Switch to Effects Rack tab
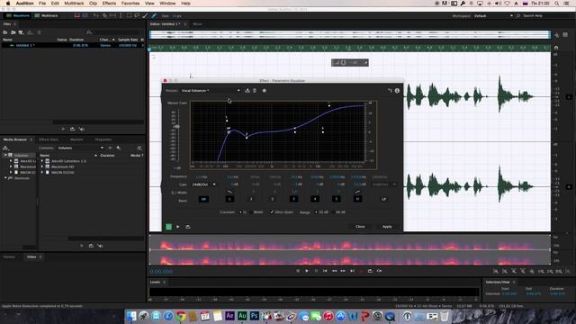This screenshot has height=324, width=576. click(x=48, y=139)
